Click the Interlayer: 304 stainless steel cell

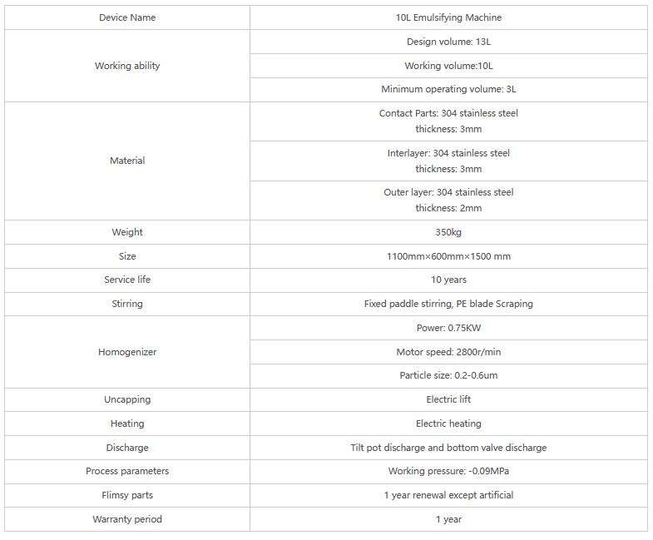tap(448, 161)
